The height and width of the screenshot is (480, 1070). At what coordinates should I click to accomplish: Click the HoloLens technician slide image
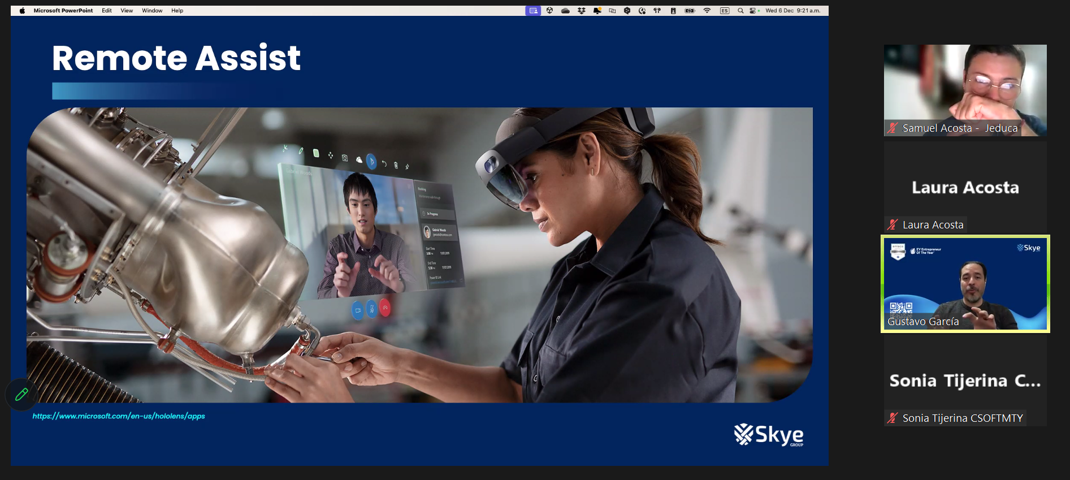[x=419, y=255]
